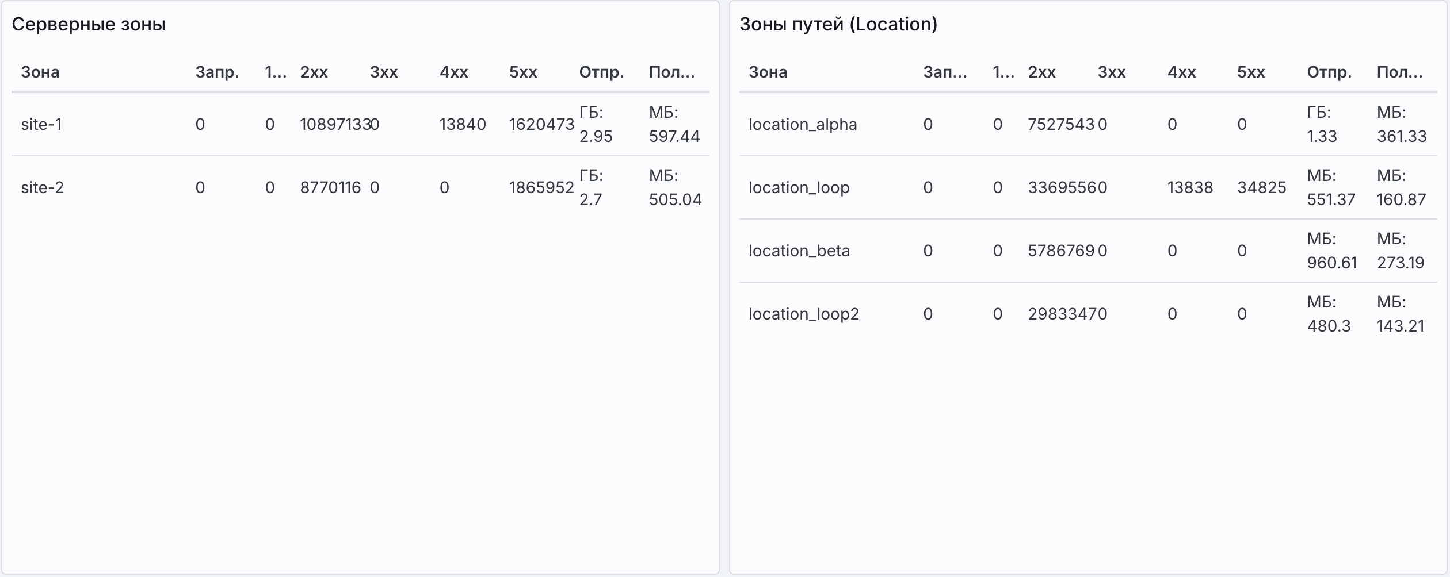Click the location_loop2 zone name
Viewport: 1450px width, 577px height.
coord(803,314)
